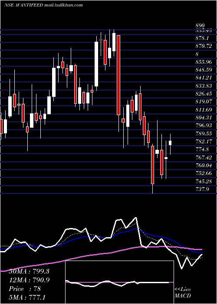Click inside the MACD inset panel

(x=119, y=282)
